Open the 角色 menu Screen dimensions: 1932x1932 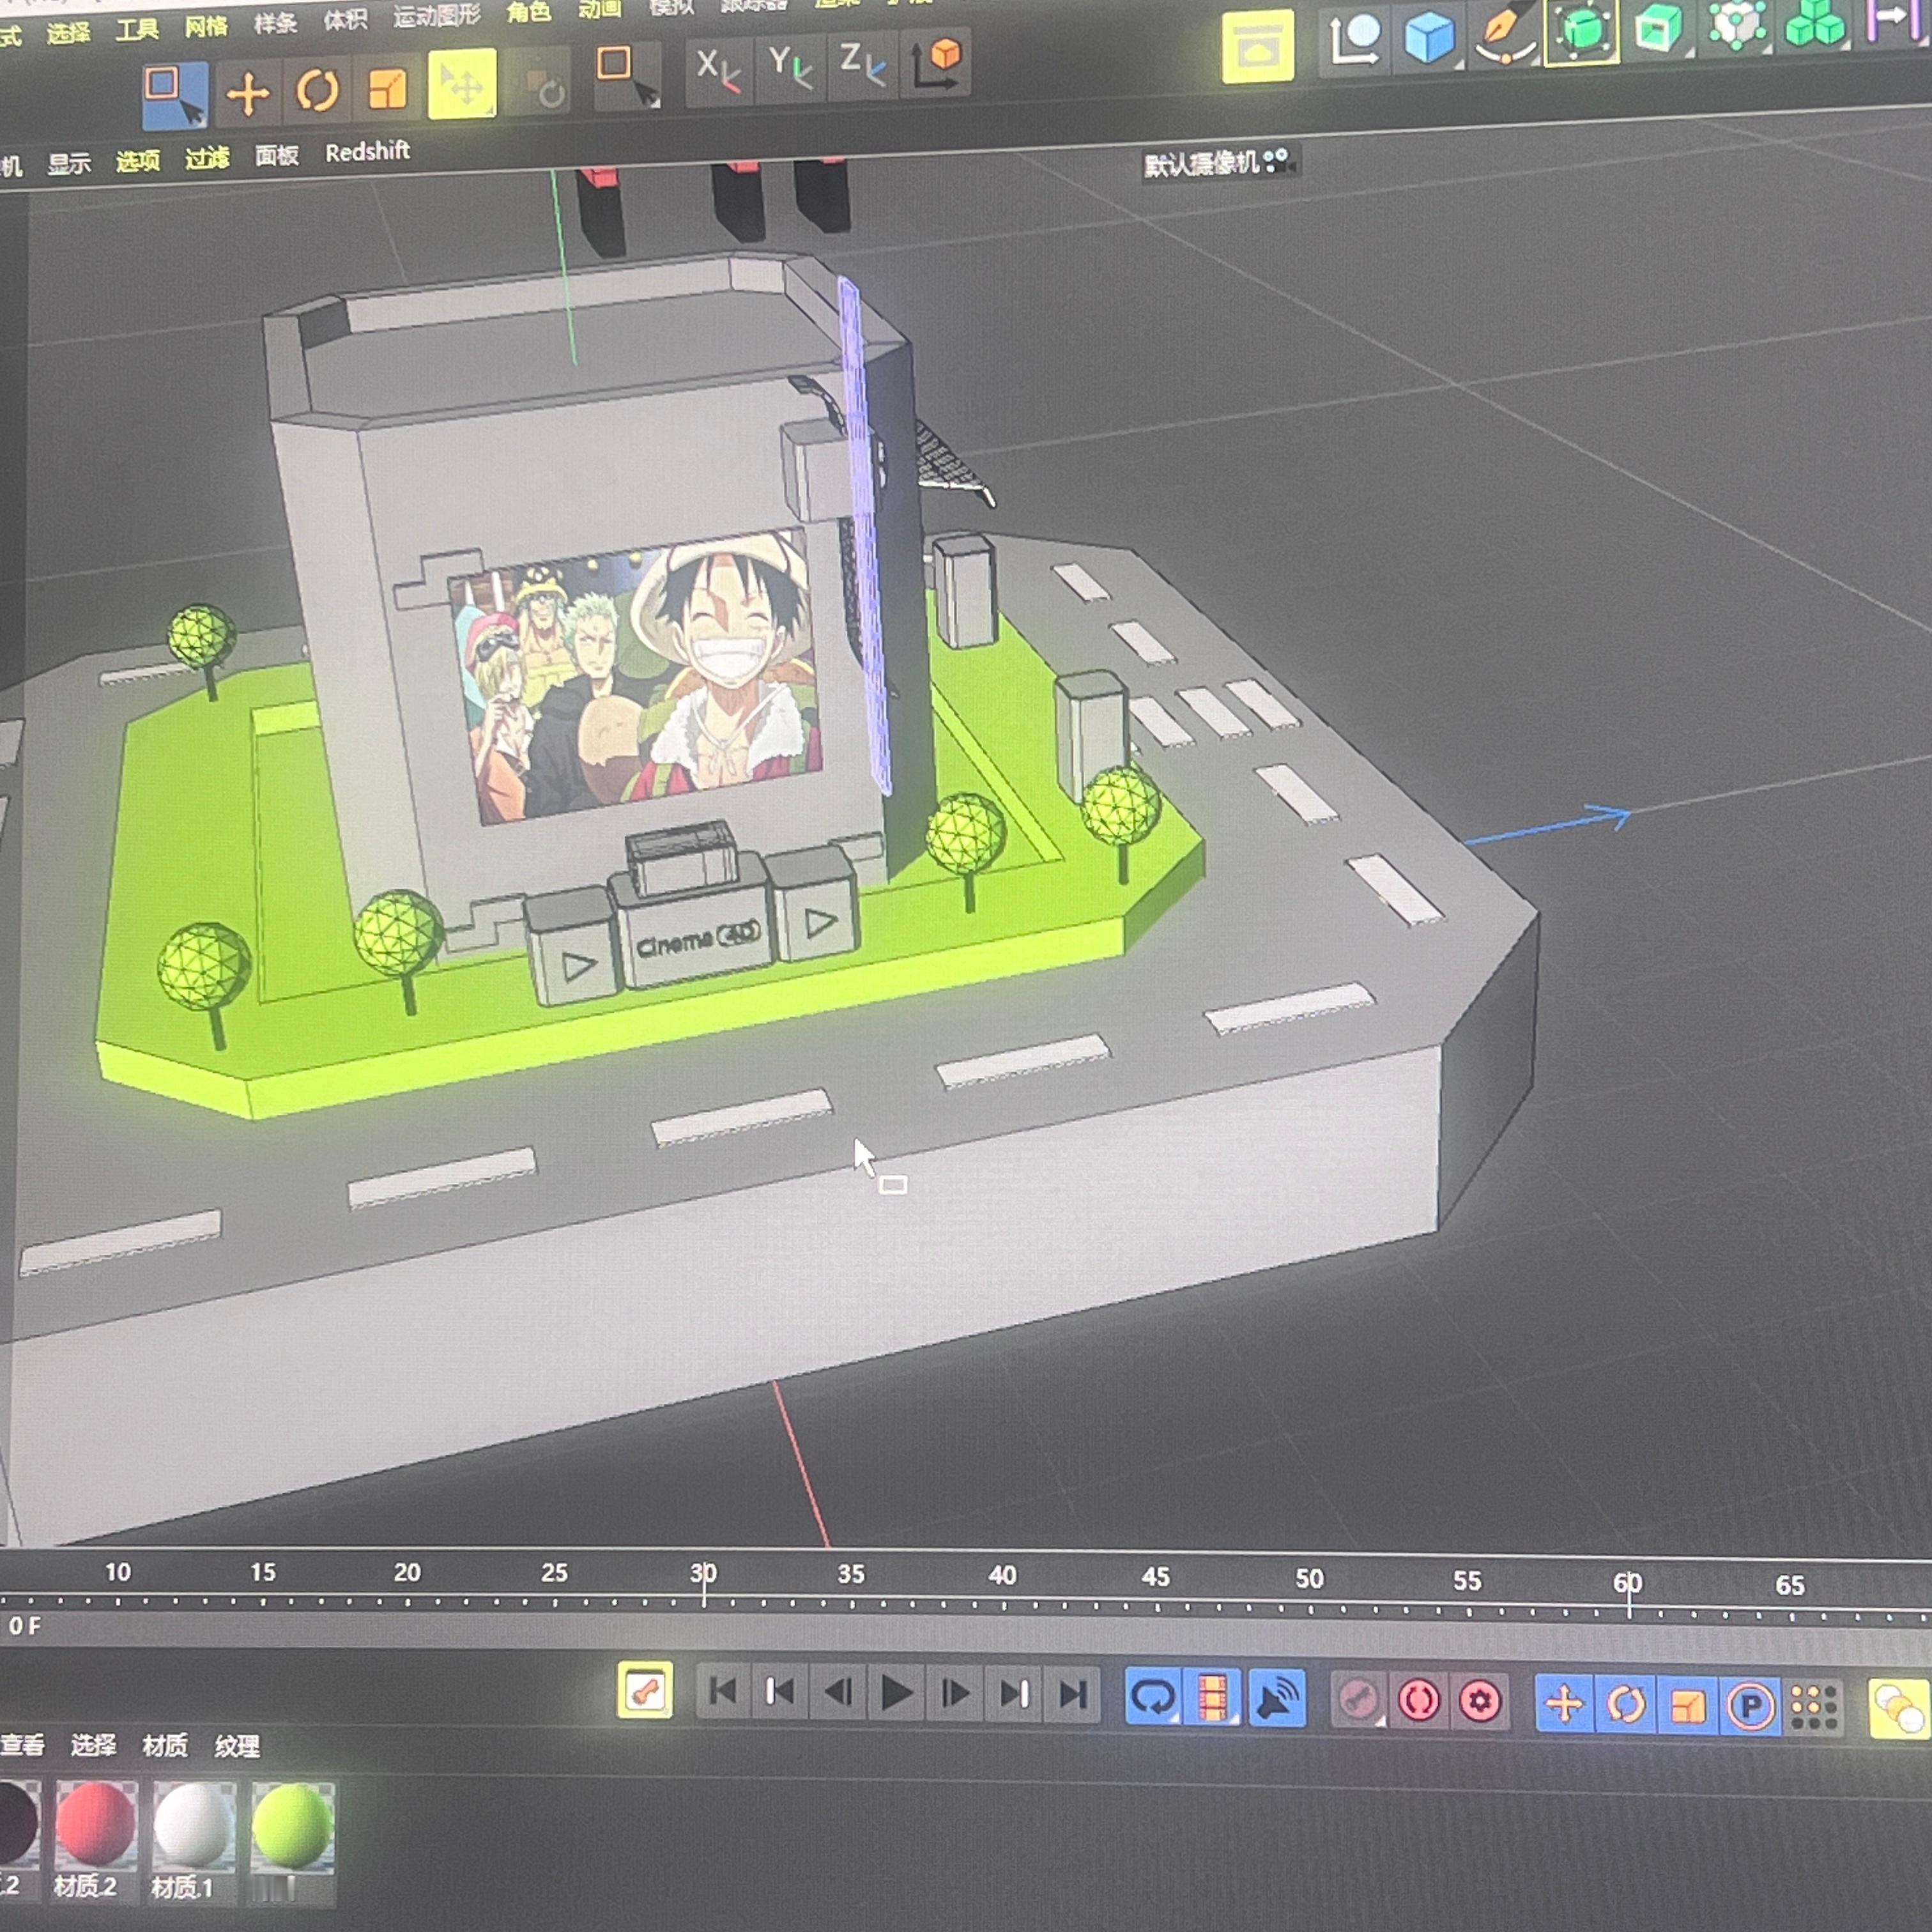coord(528,12)
